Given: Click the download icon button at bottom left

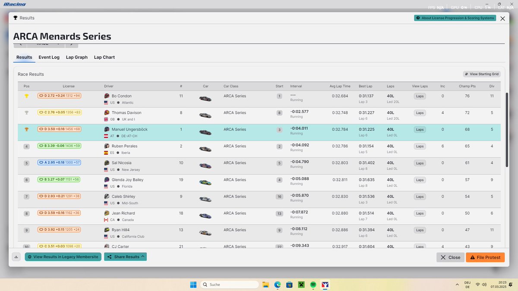Looking at the screenshot, I should (x=16, y=257).
